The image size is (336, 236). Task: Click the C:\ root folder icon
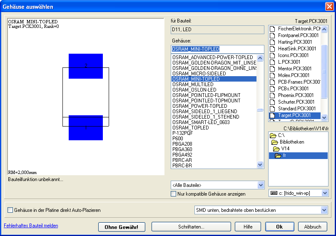(x=273, y=135)
